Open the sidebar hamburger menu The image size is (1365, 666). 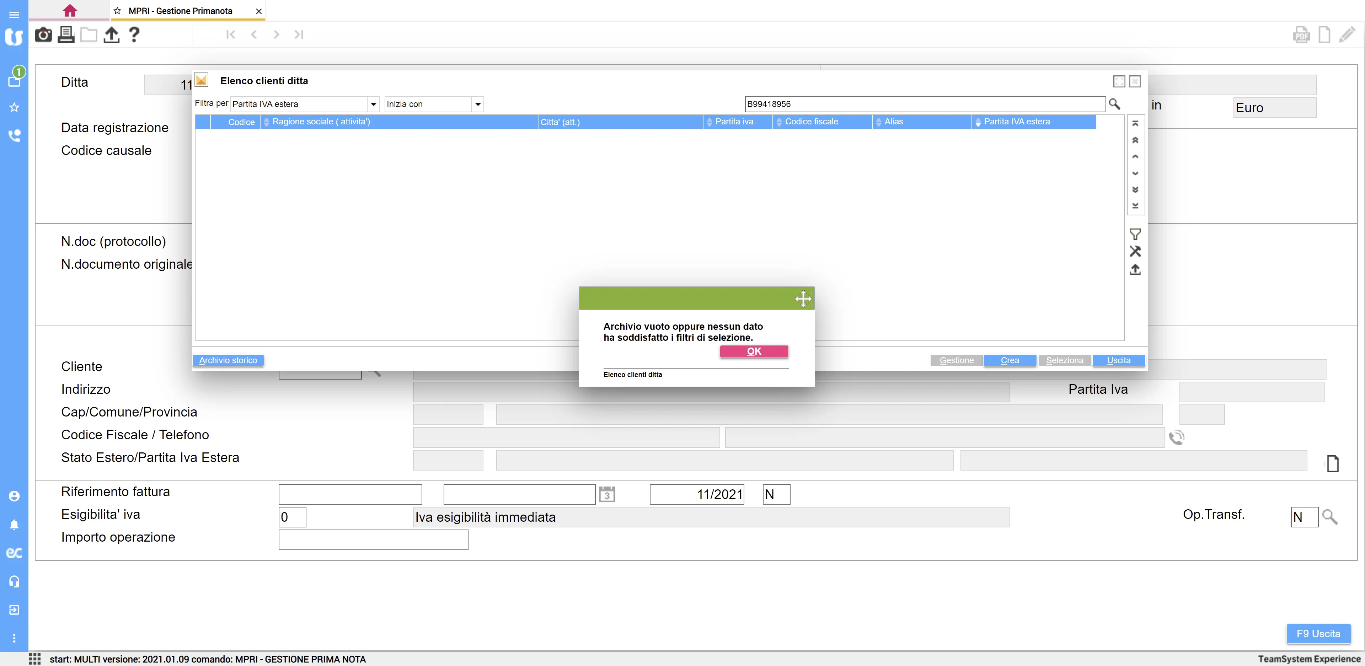coord(14,15)
